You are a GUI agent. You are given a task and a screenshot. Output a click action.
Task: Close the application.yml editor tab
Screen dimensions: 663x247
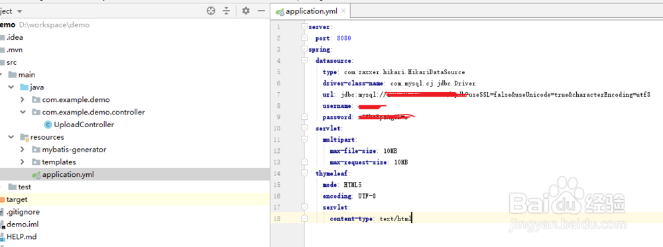coord(343,11)
